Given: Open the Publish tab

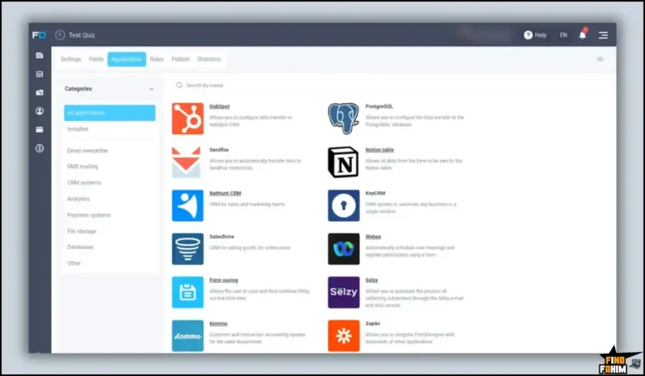Looking at the screenshot, I should click(180, 59).
